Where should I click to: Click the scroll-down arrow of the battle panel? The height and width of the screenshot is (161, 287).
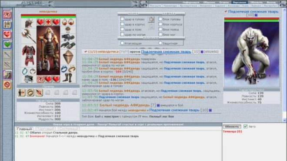pyautogui.click(x=284, y=120)
